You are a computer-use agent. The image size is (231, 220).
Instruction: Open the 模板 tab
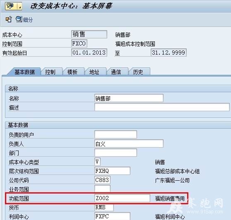tap(72, 72)
